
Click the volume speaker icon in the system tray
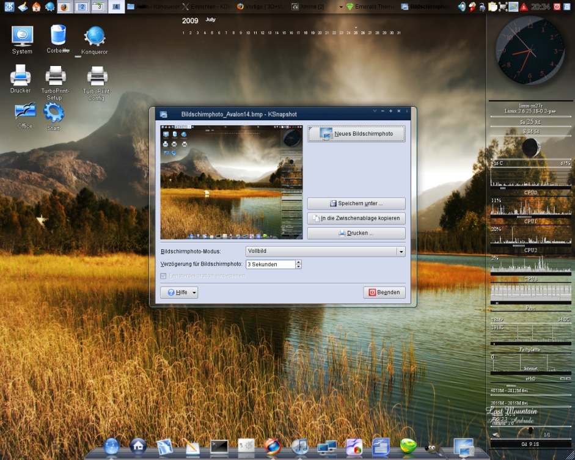[461, 7]
